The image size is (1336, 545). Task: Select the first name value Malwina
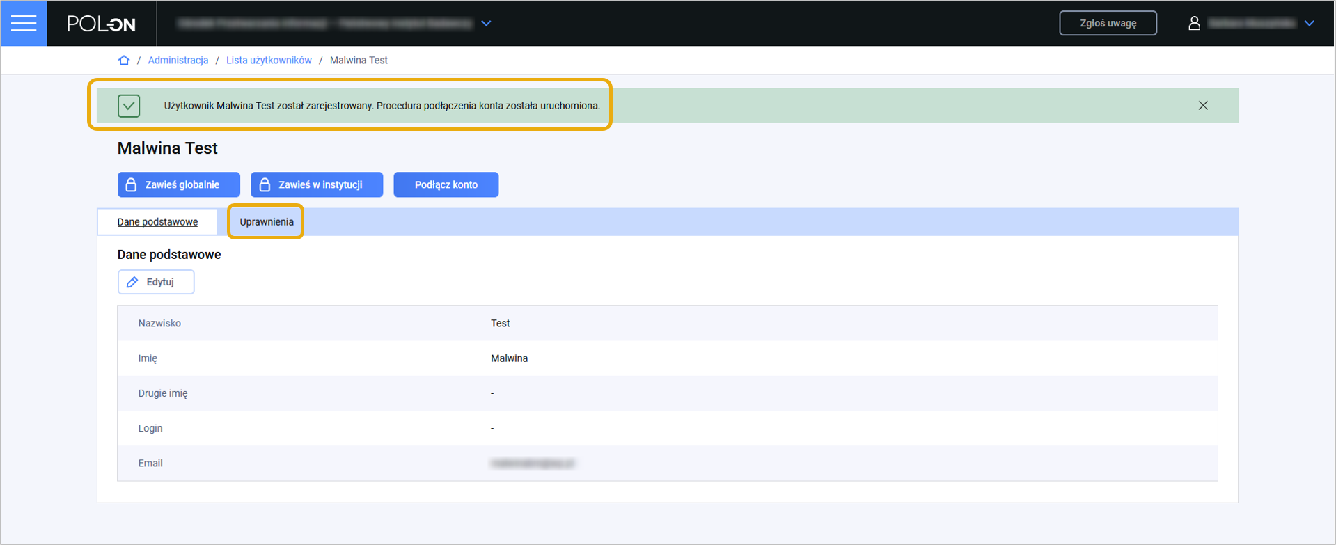[x=510, y=358]
